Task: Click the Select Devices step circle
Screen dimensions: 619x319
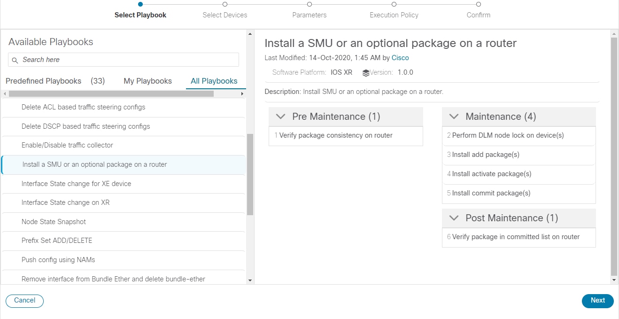Action: (x=224, y=4)
